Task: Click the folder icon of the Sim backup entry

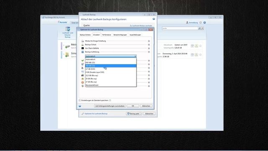Action: 67,55
